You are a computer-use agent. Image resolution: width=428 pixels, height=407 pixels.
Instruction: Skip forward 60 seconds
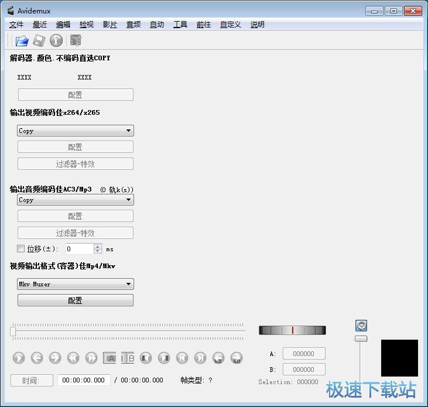237,358
